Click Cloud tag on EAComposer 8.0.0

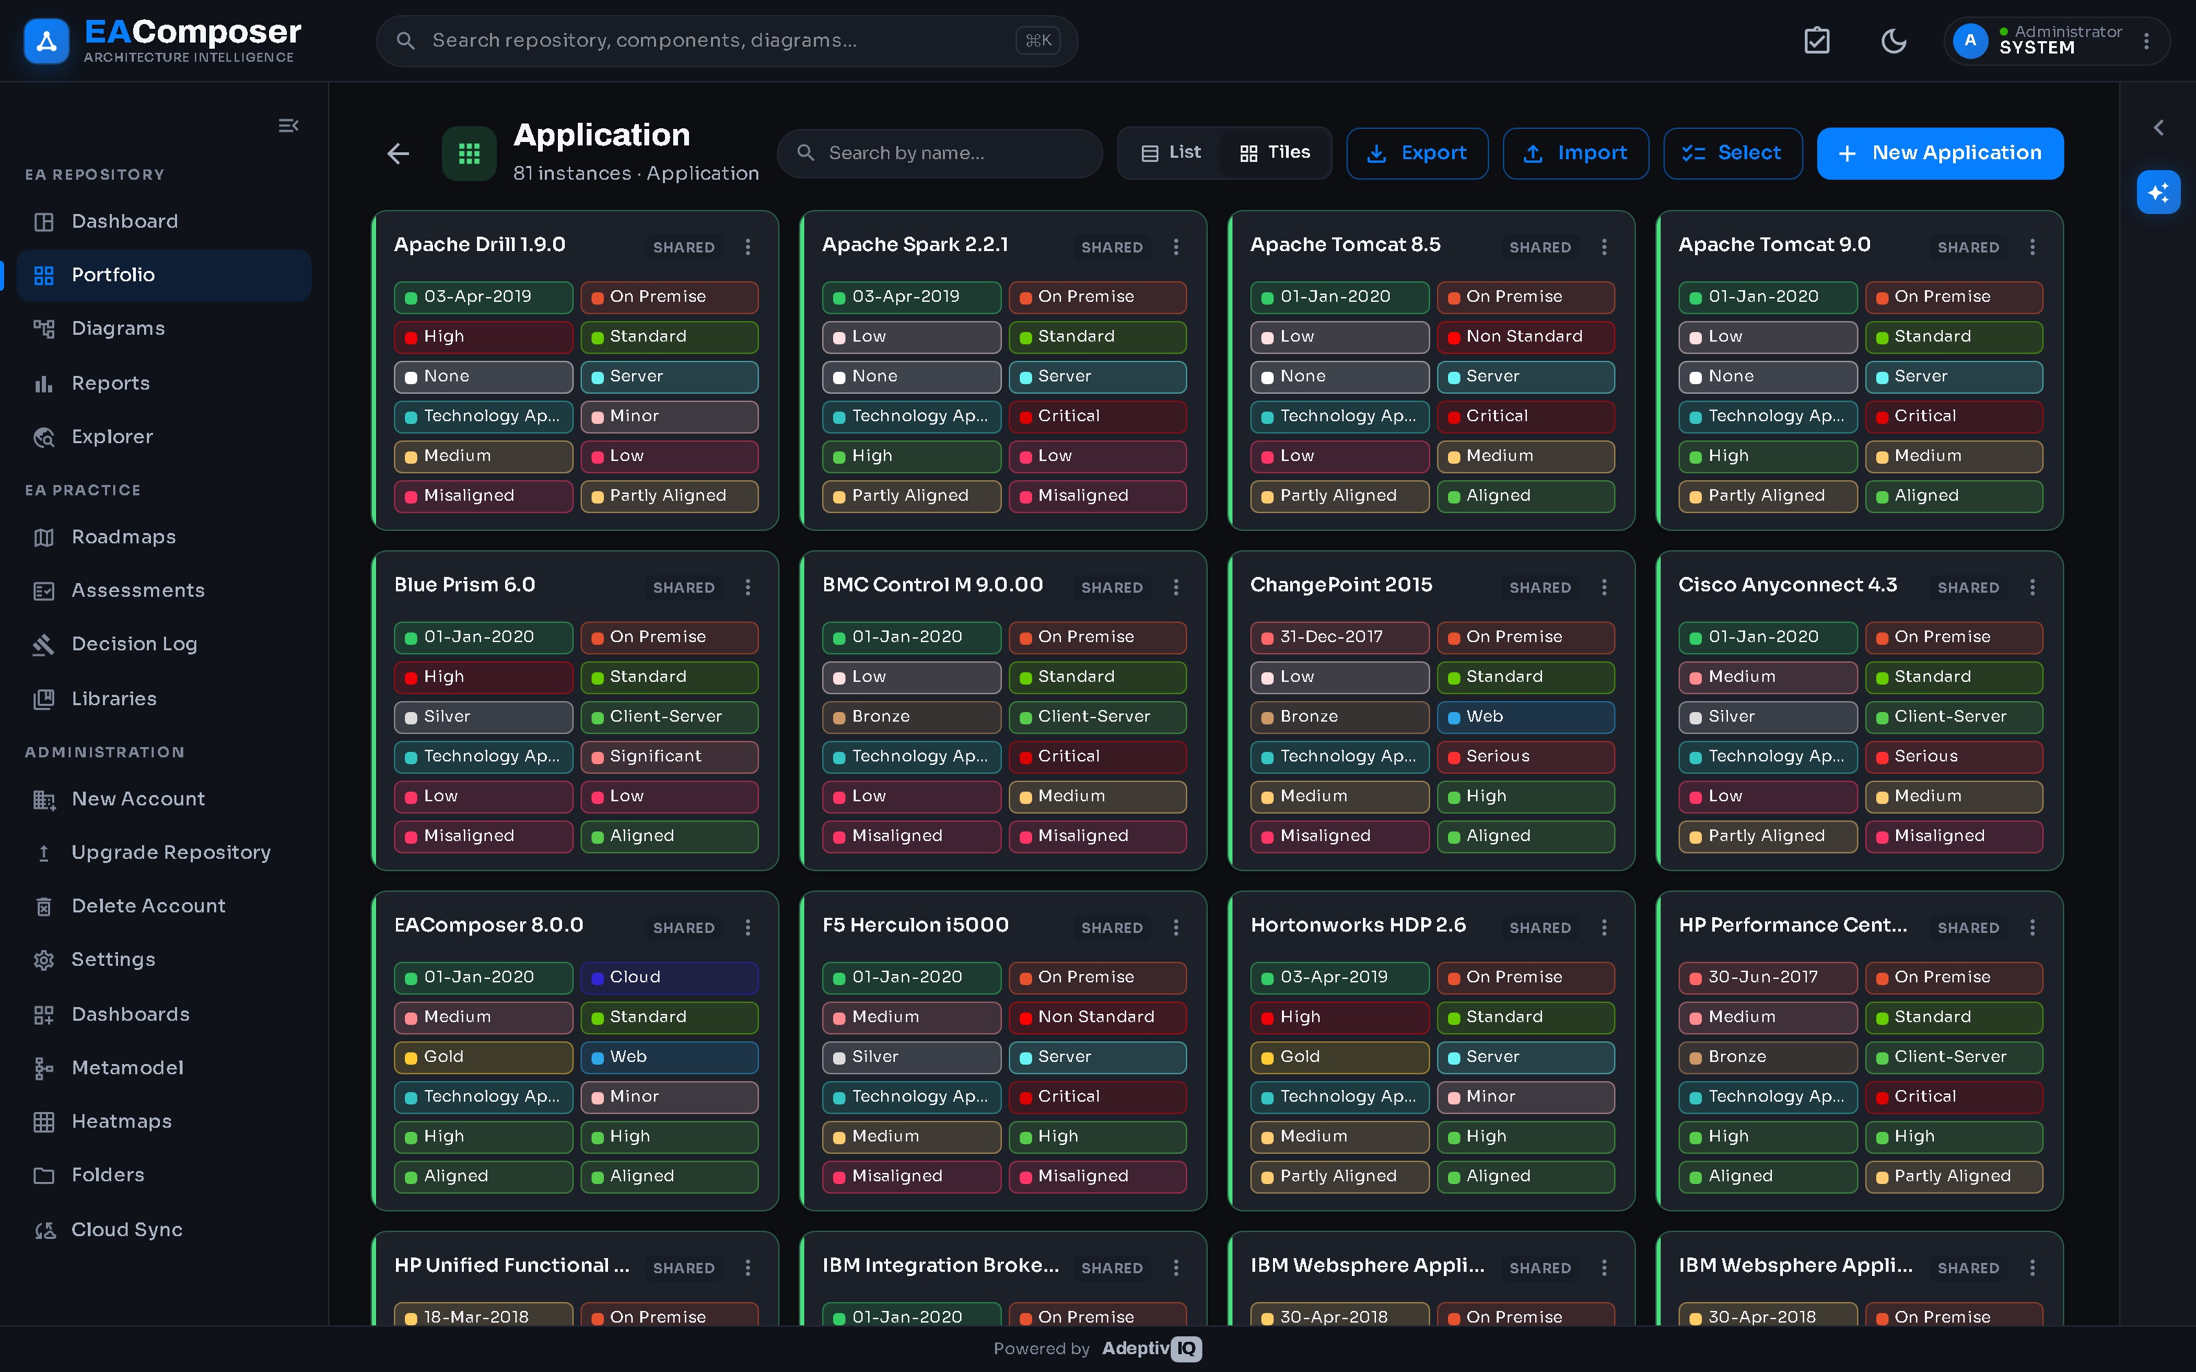coord(669,978)
